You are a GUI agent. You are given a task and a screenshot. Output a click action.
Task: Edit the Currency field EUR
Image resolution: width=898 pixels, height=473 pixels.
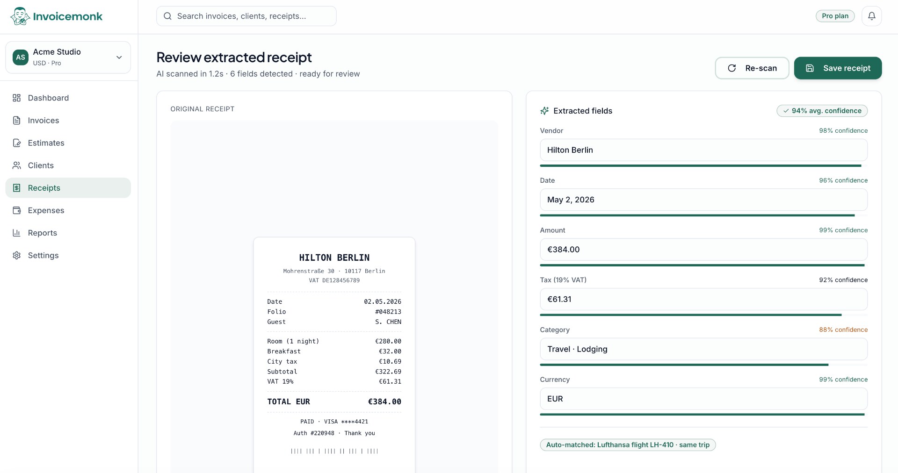[x=703, y=399]
